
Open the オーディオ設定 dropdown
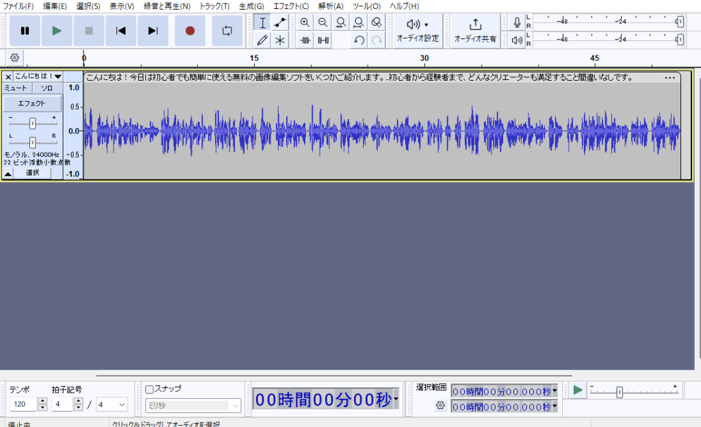pos(418,31)
